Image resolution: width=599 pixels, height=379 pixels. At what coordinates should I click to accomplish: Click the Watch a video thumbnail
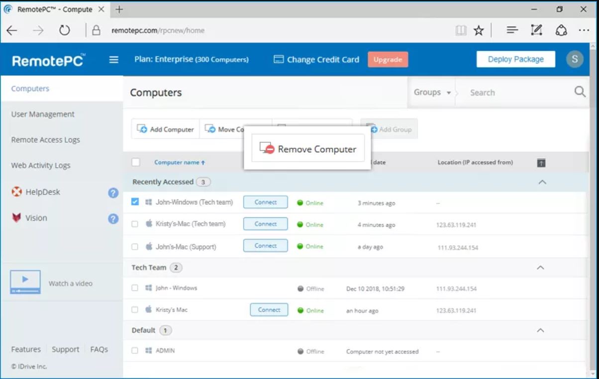coord(25,282)
